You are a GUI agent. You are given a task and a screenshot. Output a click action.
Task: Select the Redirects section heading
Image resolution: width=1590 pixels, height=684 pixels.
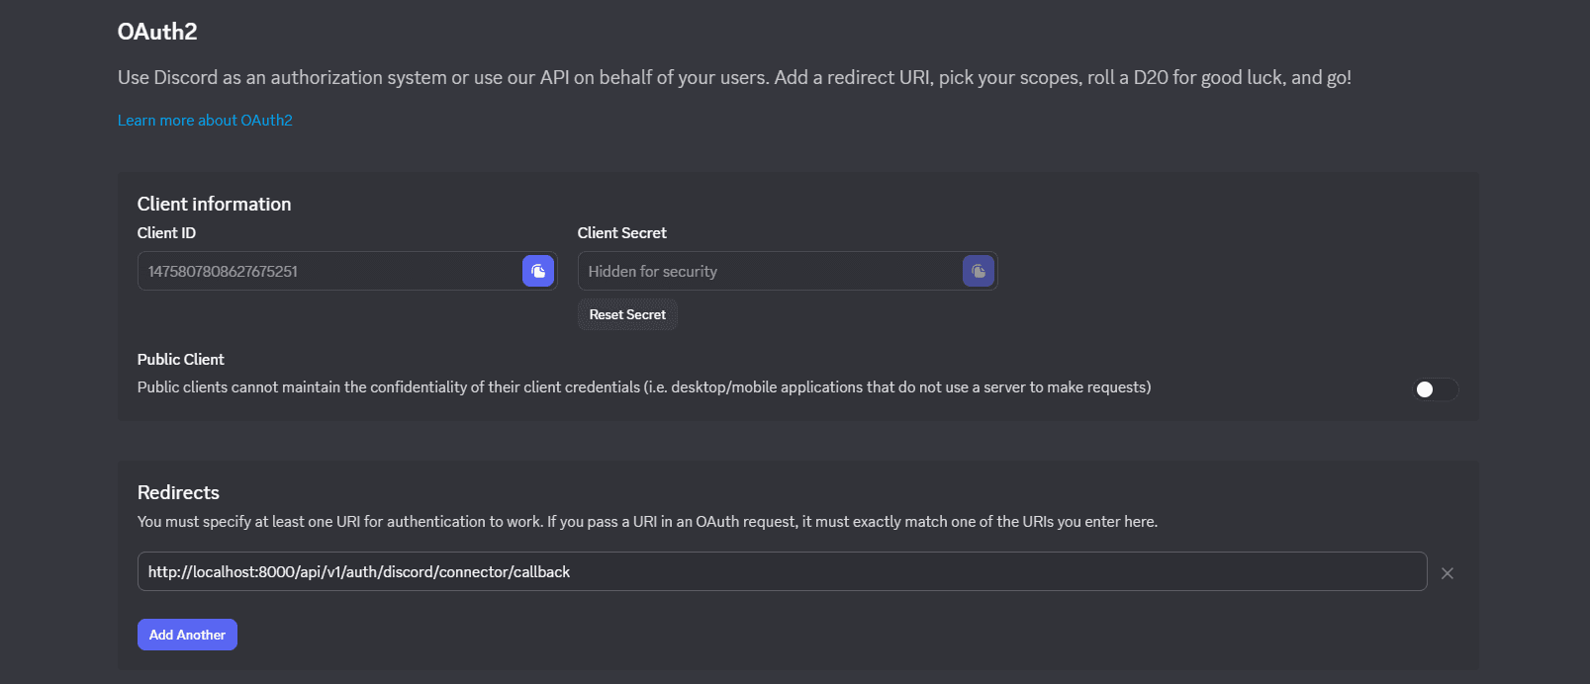(x=178, y=492)
